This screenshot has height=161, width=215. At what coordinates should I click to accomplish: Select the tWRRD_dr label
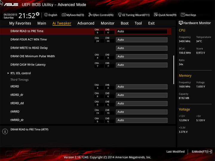pos(17,120)
